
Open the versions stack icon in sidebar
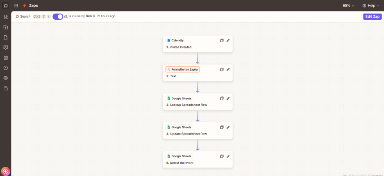pos(6,88)
